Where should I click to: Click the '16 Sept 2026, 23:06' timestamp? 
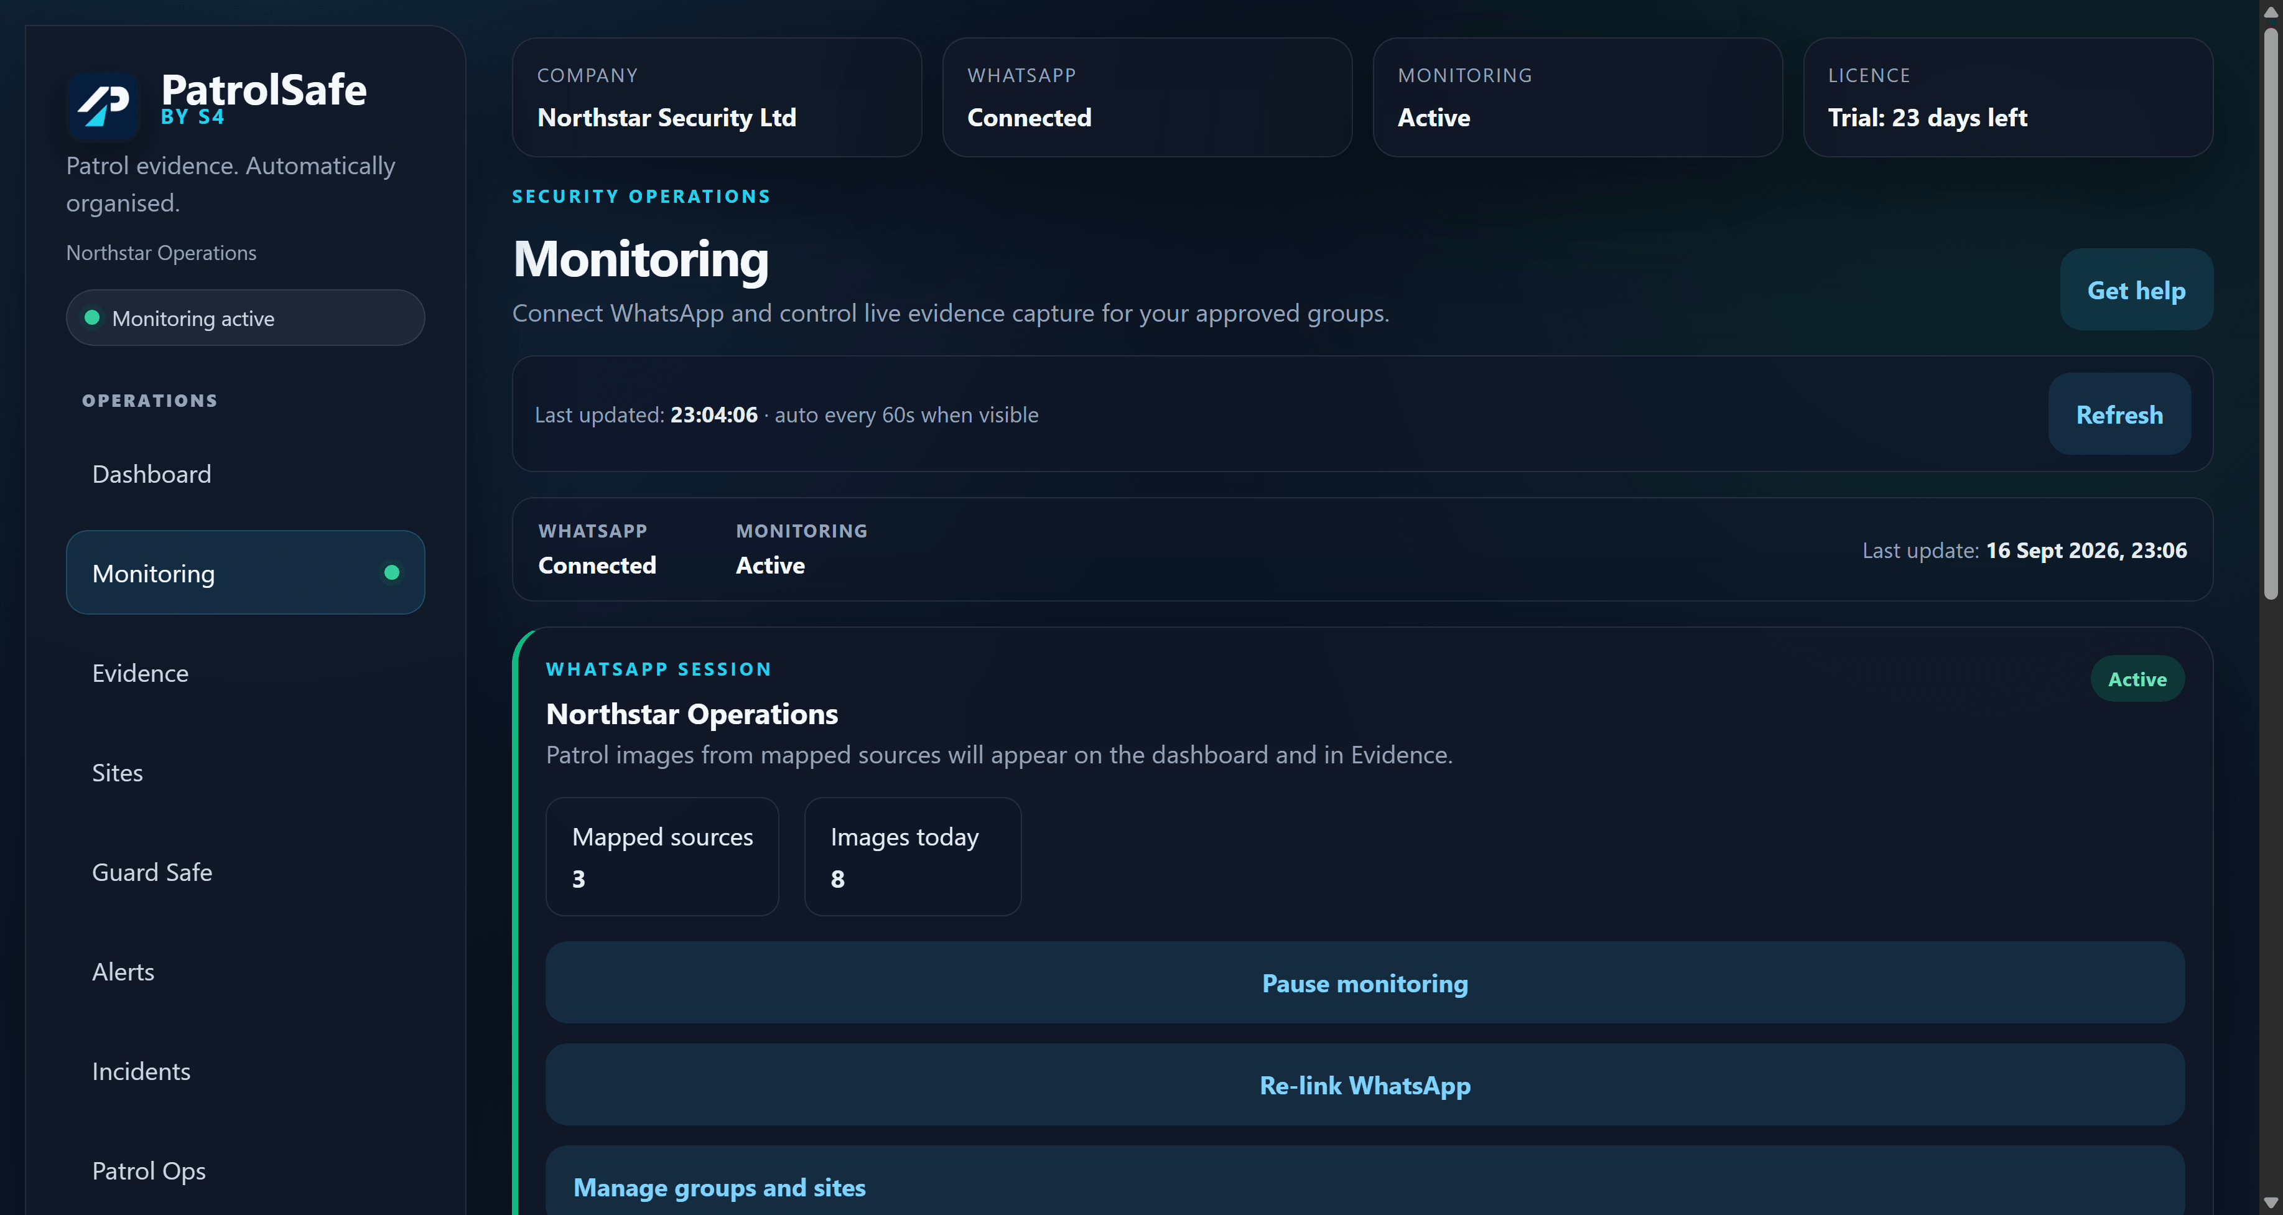point(2086,551)
